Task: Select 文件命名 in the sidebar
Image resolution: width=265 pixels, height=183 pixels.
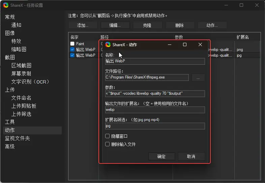Action: pyautogui.click(x=21, y=98)
